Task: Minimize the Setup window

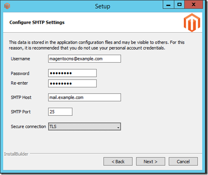Action: 168,5
